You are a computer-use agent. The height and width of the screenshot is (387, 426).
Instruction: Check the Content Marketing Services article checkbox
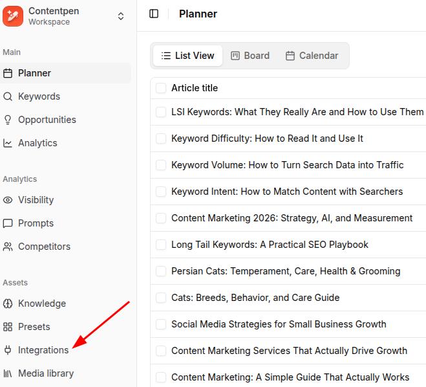click(161, 351)
